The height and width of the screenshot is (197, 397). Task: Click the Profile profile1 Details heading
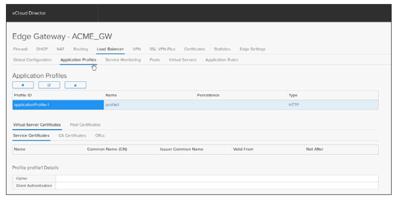[x=35, y=168]
